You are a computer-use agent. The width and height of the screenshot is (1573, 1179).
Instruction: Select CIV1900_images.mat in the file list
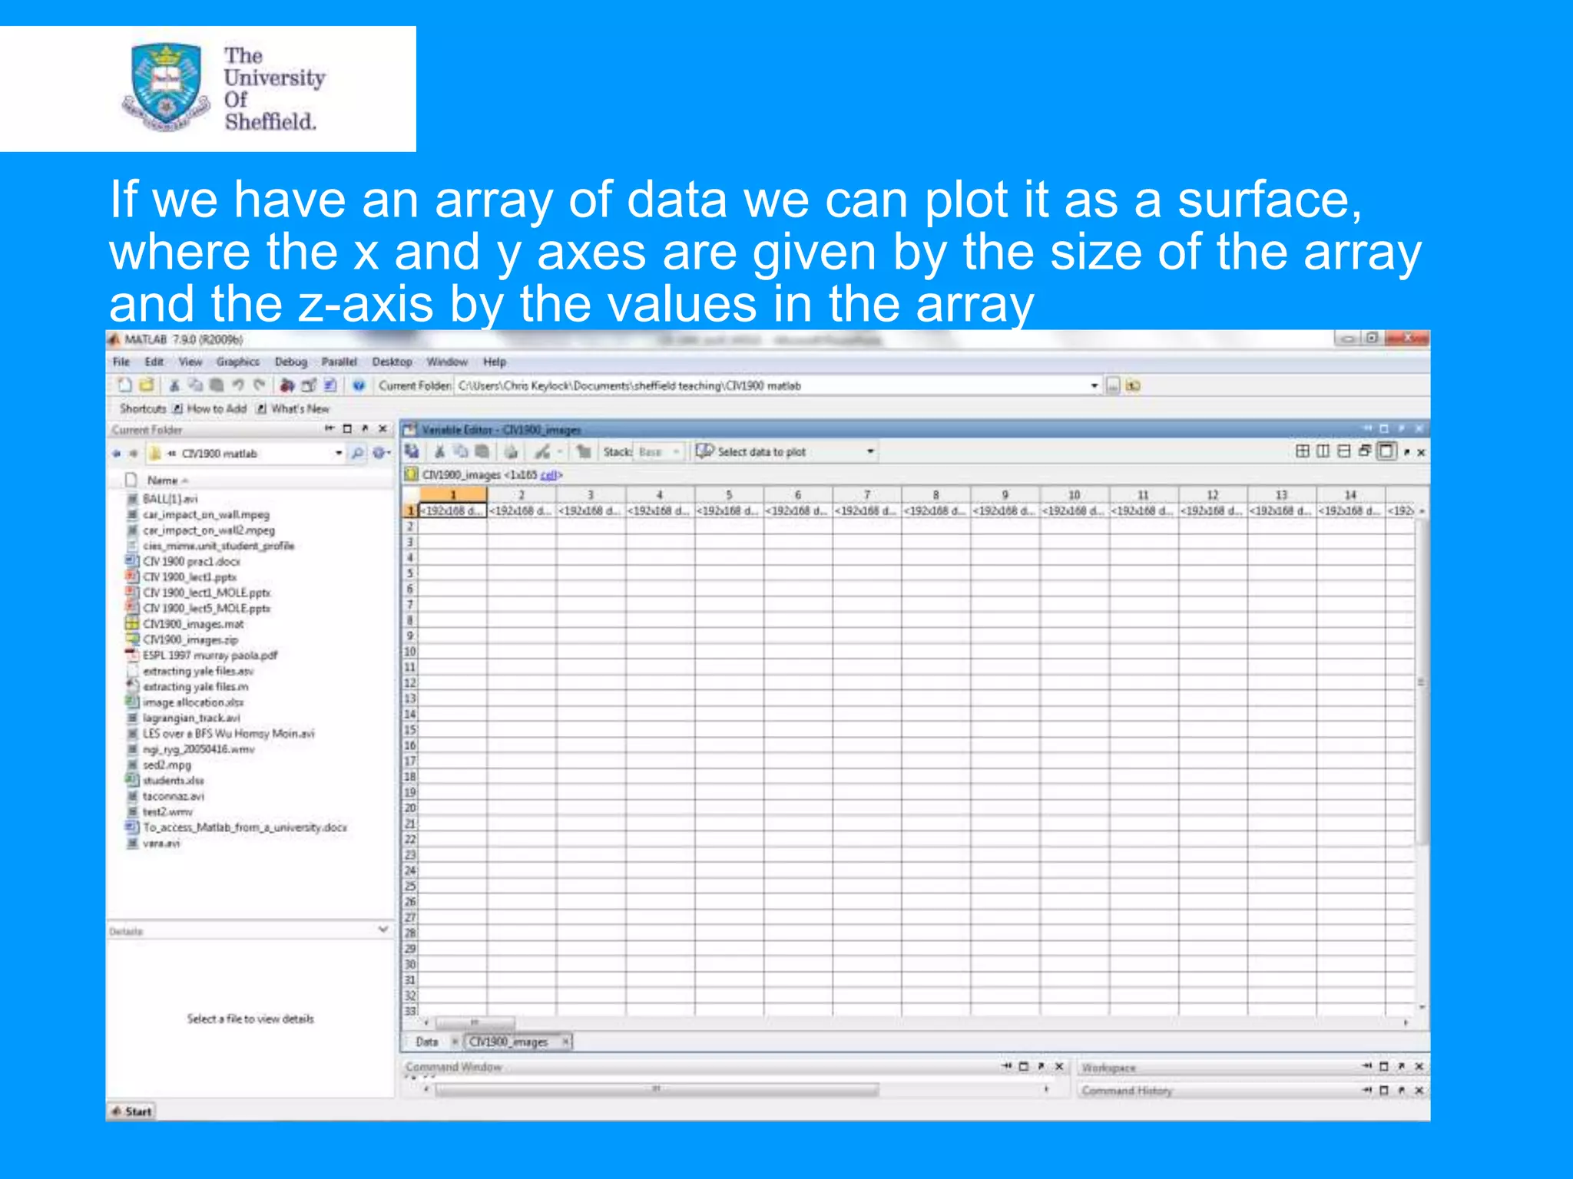click(193, 624)
